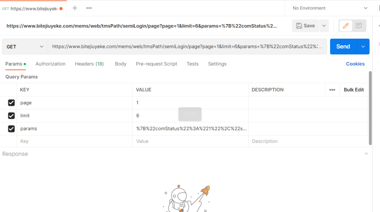Expand Send button options arrow

pyautogui.click(x=363, y=47)
